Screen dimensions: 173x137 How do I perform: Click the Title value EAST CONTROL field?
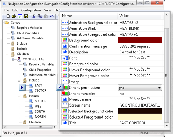tap(140, 123)
